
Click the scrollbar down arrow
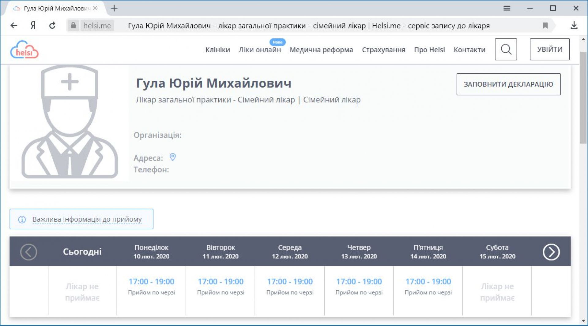point(584,320)
